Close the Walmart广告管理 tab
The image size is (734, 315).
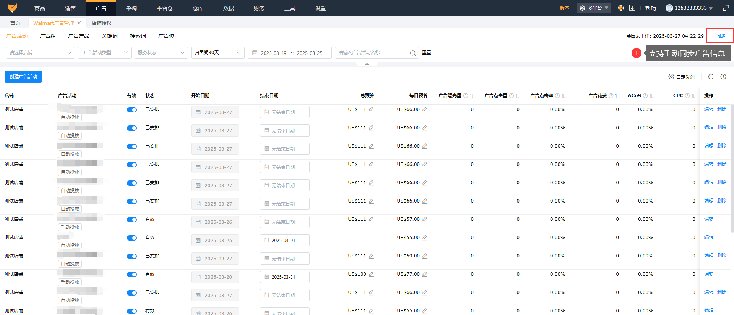(x=79, y=23)
